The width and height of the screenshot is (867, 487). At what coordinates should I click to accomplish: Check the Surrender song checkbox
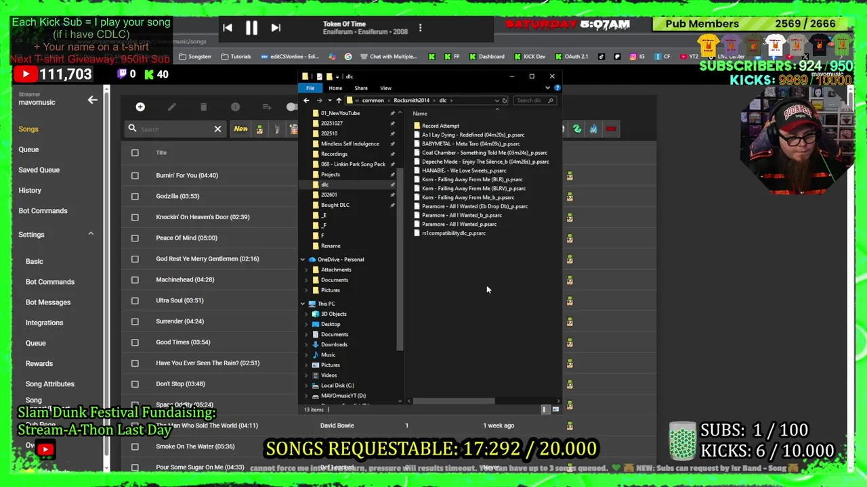[x=135, y=321]
